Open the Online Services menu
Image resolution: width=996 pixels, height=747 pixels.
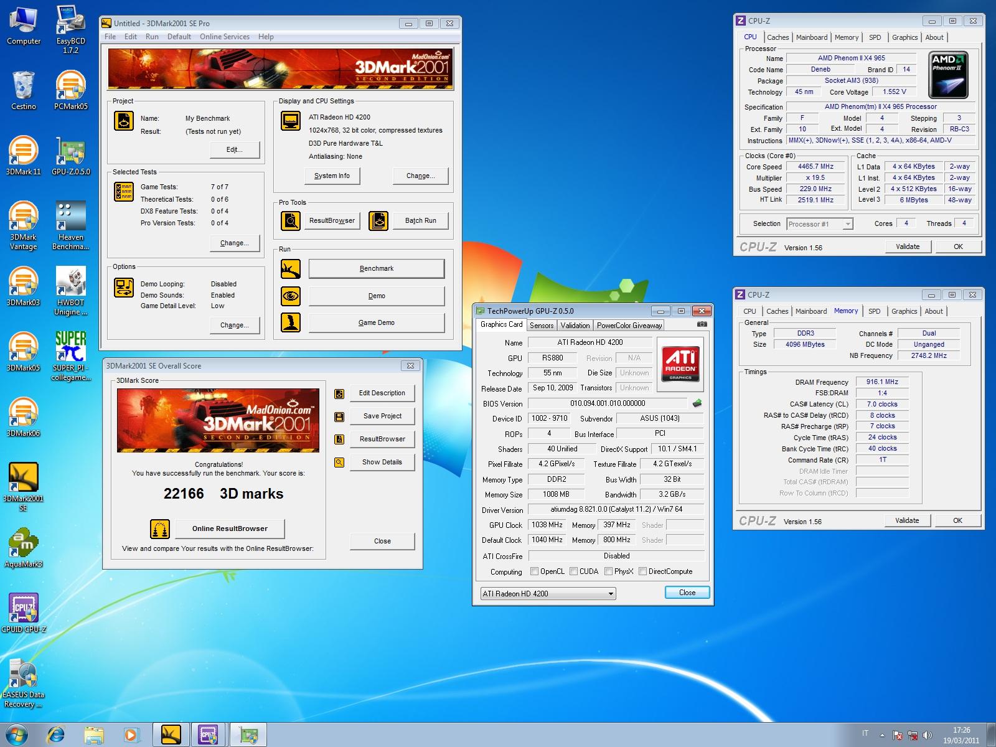(225, 37)
